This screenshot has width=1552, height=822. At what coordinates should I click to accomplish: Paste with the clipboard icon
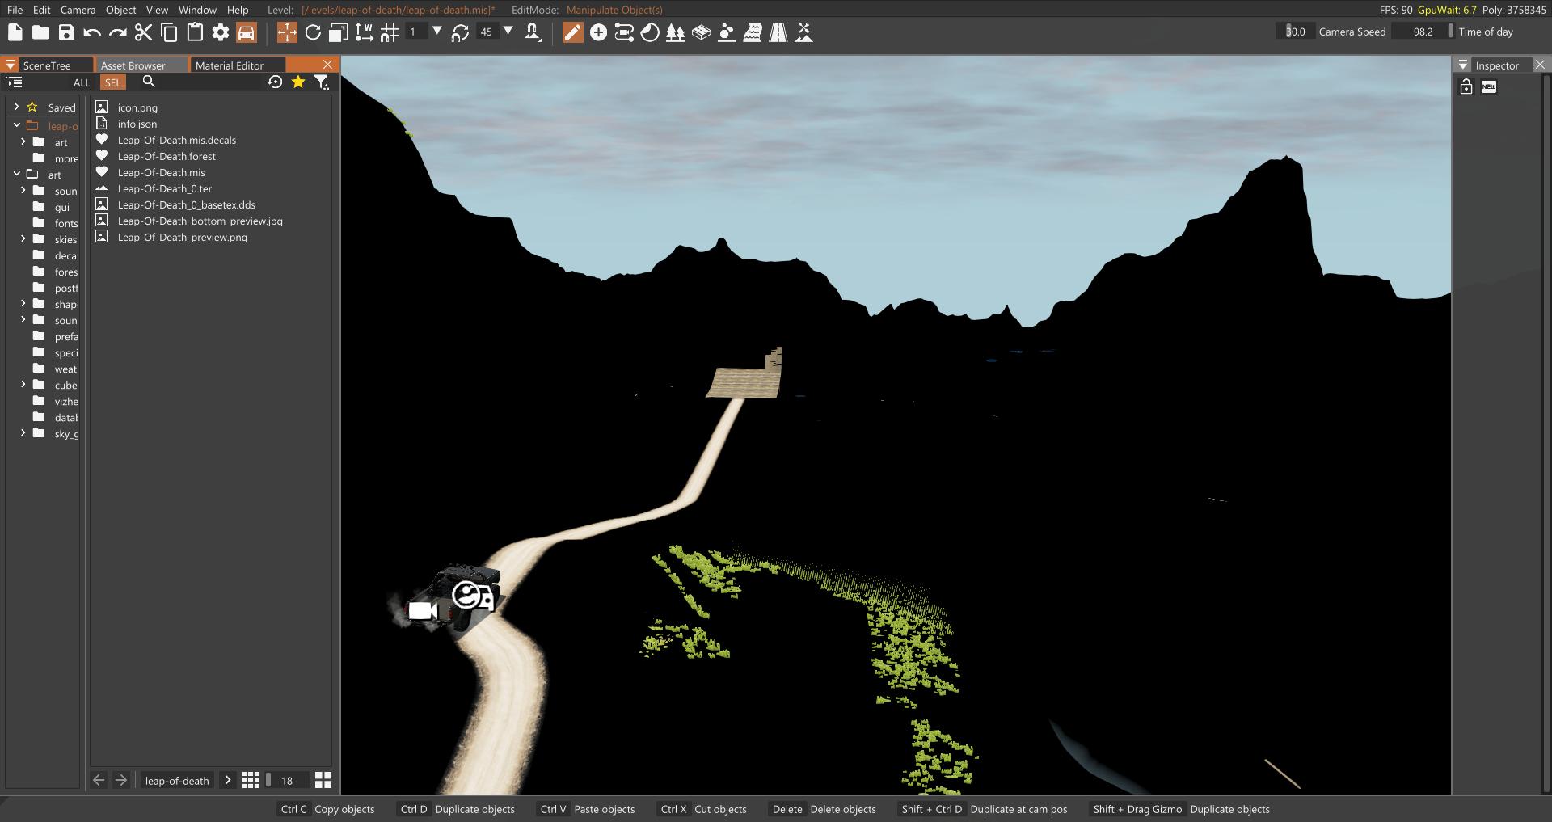pyautogui.click(x=195, y=32)
